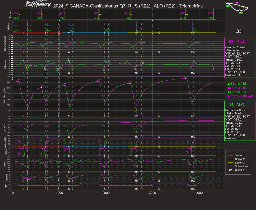Click the team name 'Aston Martin'
The width and height of the screenshot is (256, 210).
tap(235, 113)
